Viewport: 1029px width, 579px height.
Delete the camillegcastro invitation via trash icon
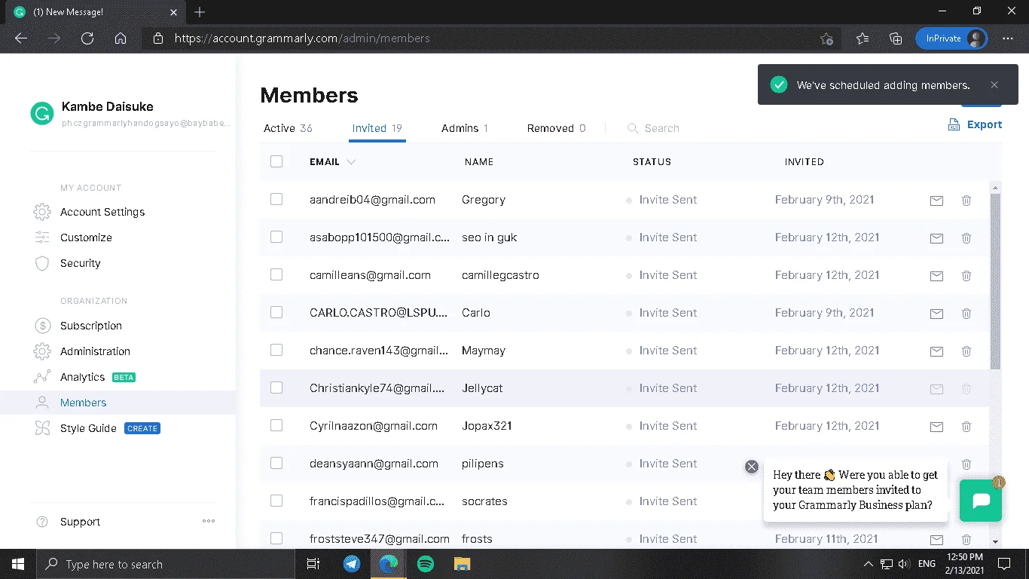tap(966, 276)
